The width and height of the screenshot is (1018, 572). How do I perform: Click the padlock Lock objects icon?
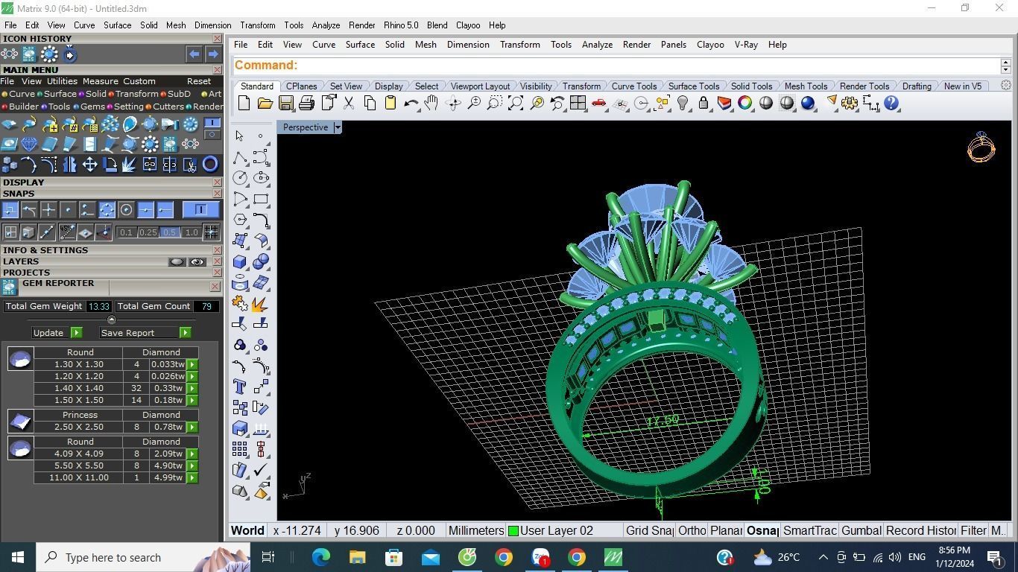pos(703,104)
